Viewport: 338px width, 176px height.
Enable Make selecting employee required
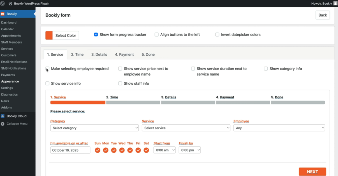tap(47, 69)
